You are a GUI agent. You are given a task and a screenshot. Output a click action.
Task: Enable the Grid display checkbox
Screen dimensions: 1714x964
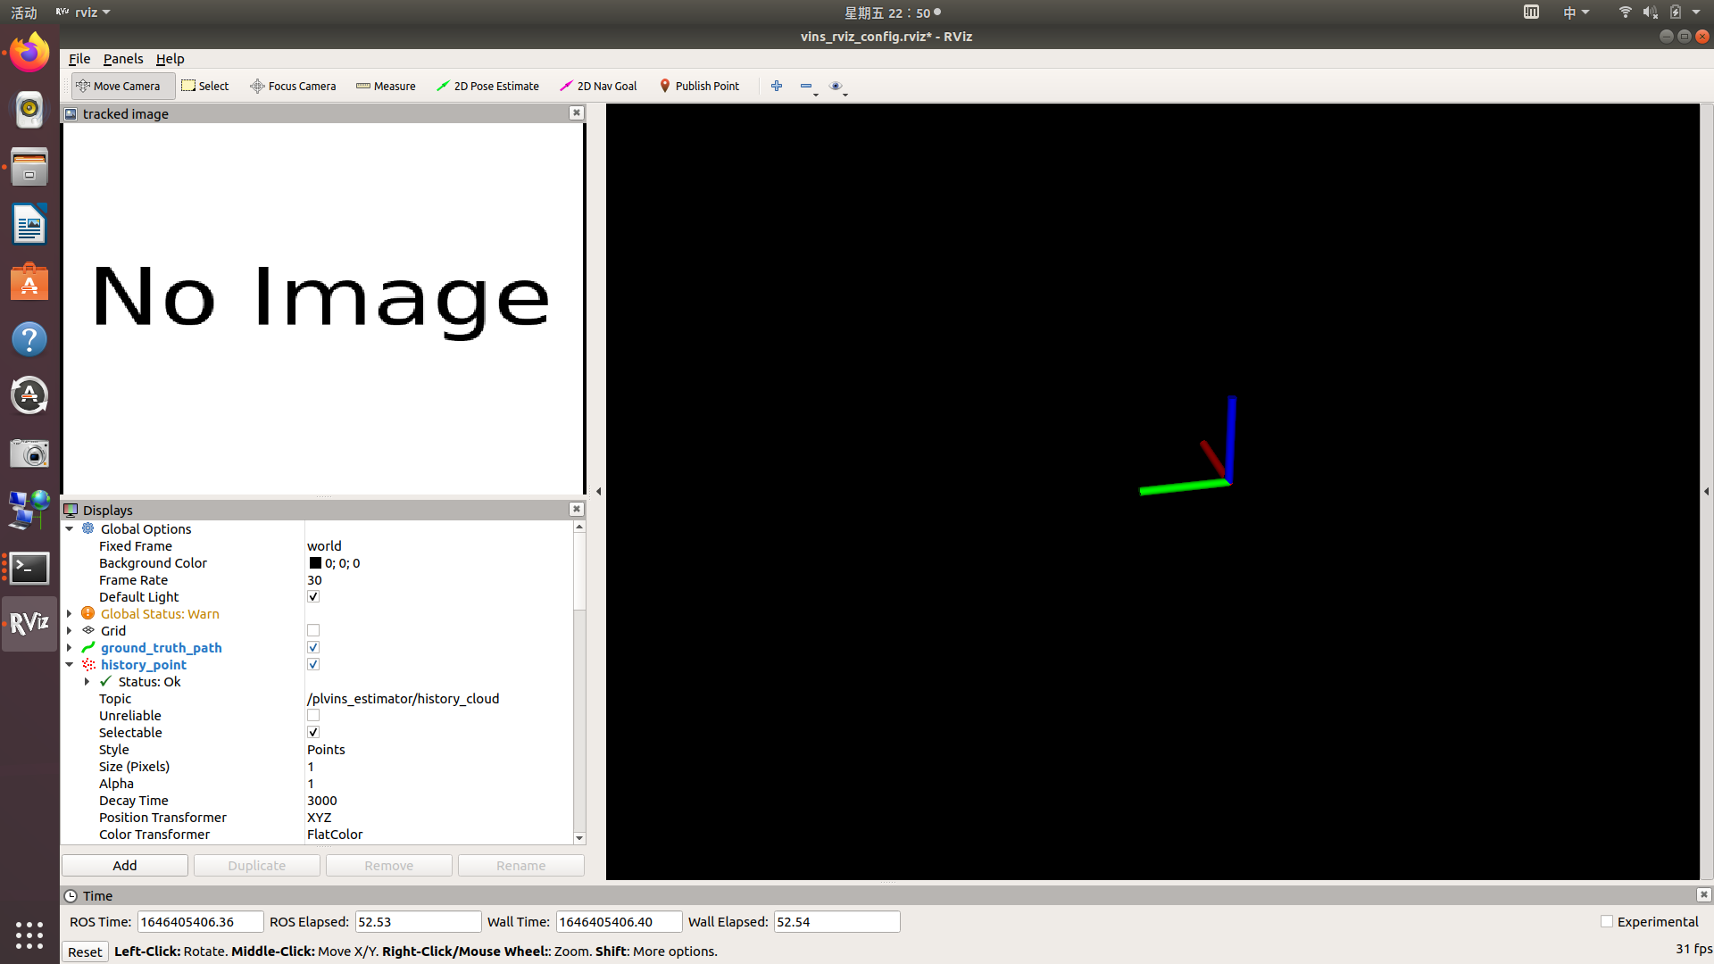click(313, 631)
